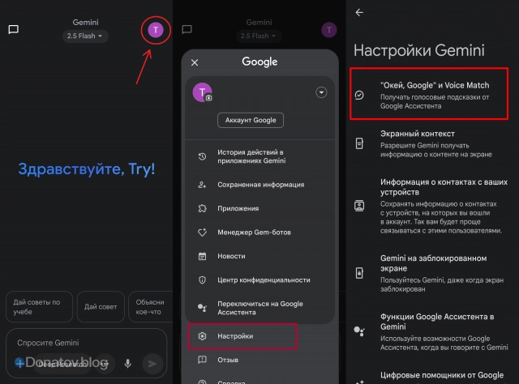Image resolution: width=519 pixels, height=384 pixels.
Task: Click the person icon beside 'Сохраненная информация'
Action: pos(202,185)
